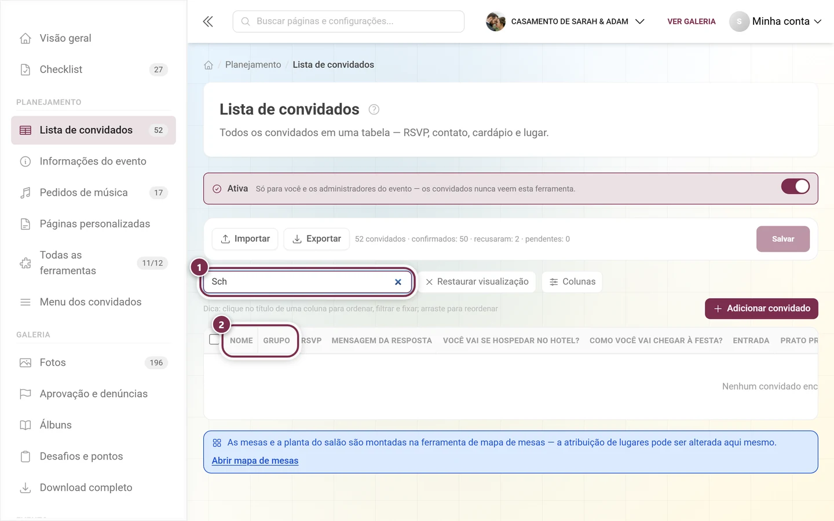Click the Exportar button
Image resolution: width=834 pixels, height=521 pixels.
click(316, 239)
